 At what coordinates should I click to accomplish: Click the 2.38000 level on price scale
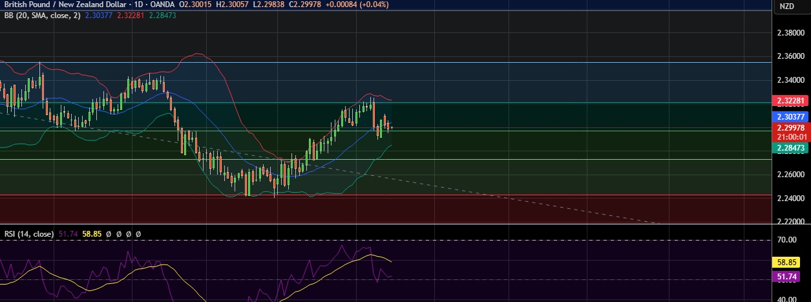[x=790, y=32]
